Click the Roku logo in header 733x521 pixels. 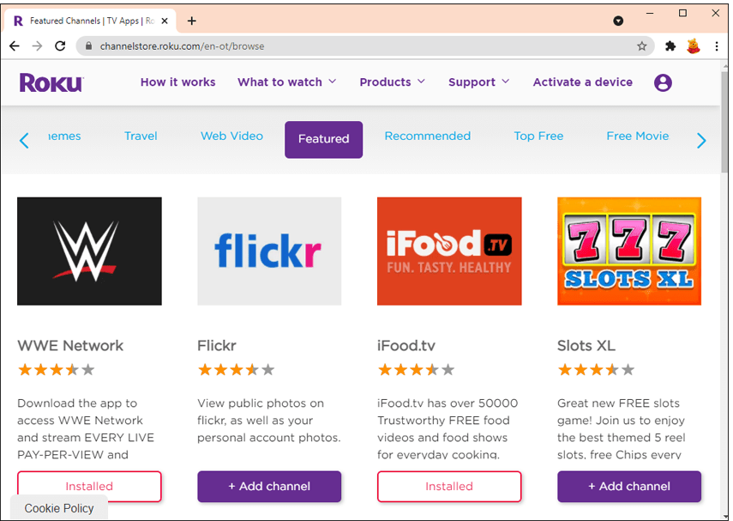pyautogui.click(x=51, y=82)
